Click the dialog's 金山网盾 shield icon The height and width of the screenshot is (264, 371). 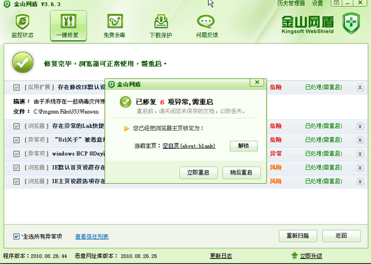(111, 85)
